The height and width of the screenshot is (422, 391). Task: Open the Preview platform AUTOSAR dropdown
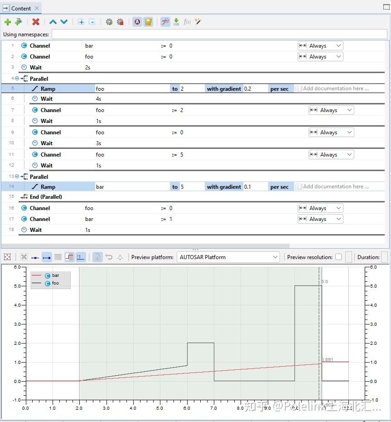coord(228,257)
